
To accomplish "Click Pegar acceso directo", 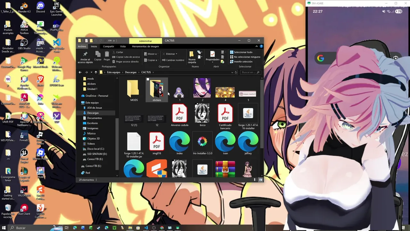I will [125, 62].
